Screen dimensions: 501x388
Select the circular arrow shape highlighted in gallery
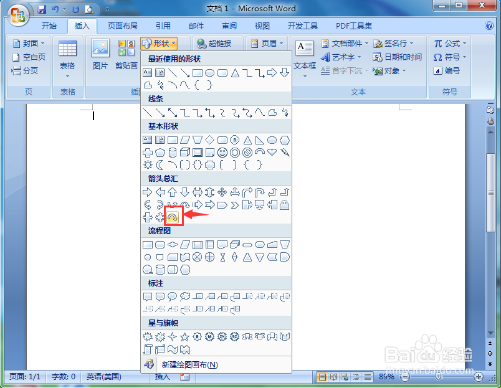(x=173, y=217)
